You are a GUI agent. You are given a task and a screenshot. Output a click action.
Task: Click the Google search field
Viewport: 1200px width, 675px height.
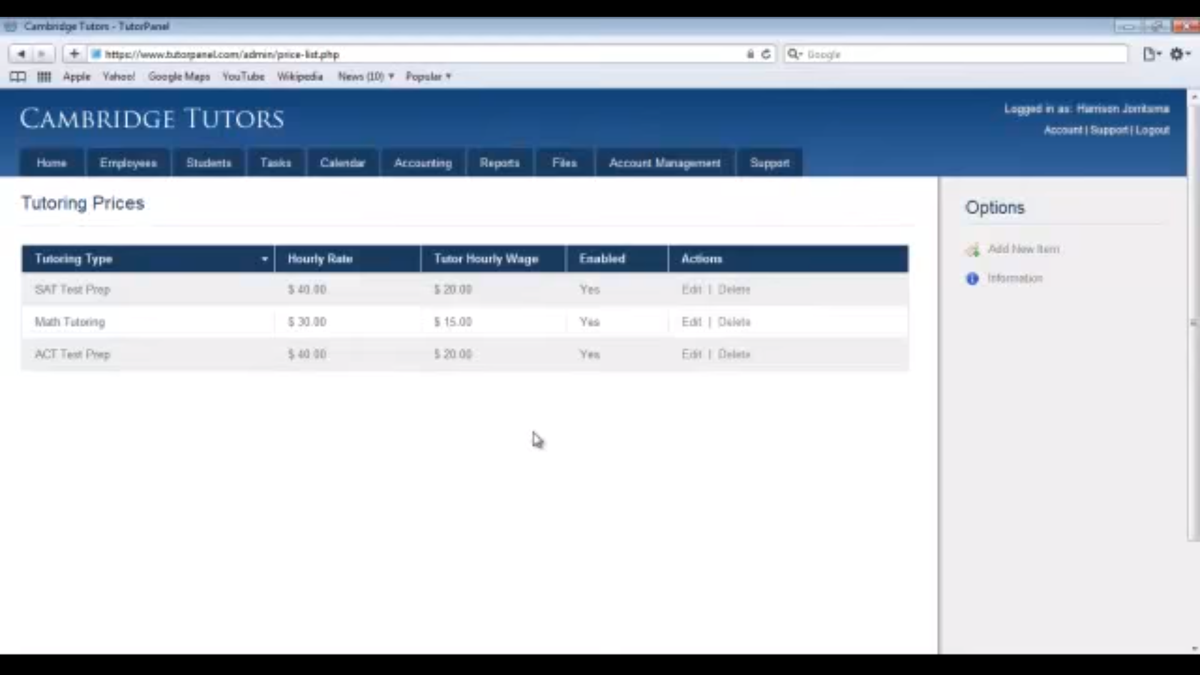click(962, 54)
